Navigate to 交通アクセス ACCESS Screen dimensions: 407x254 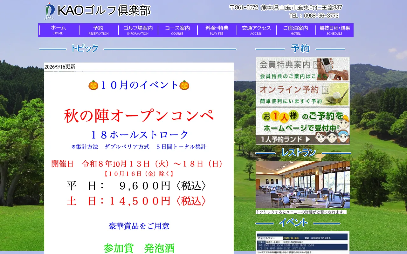coord(256,30)
